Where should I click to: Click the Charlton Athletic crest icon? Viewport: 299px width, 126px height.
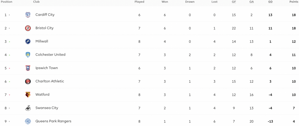coord(28,81)
